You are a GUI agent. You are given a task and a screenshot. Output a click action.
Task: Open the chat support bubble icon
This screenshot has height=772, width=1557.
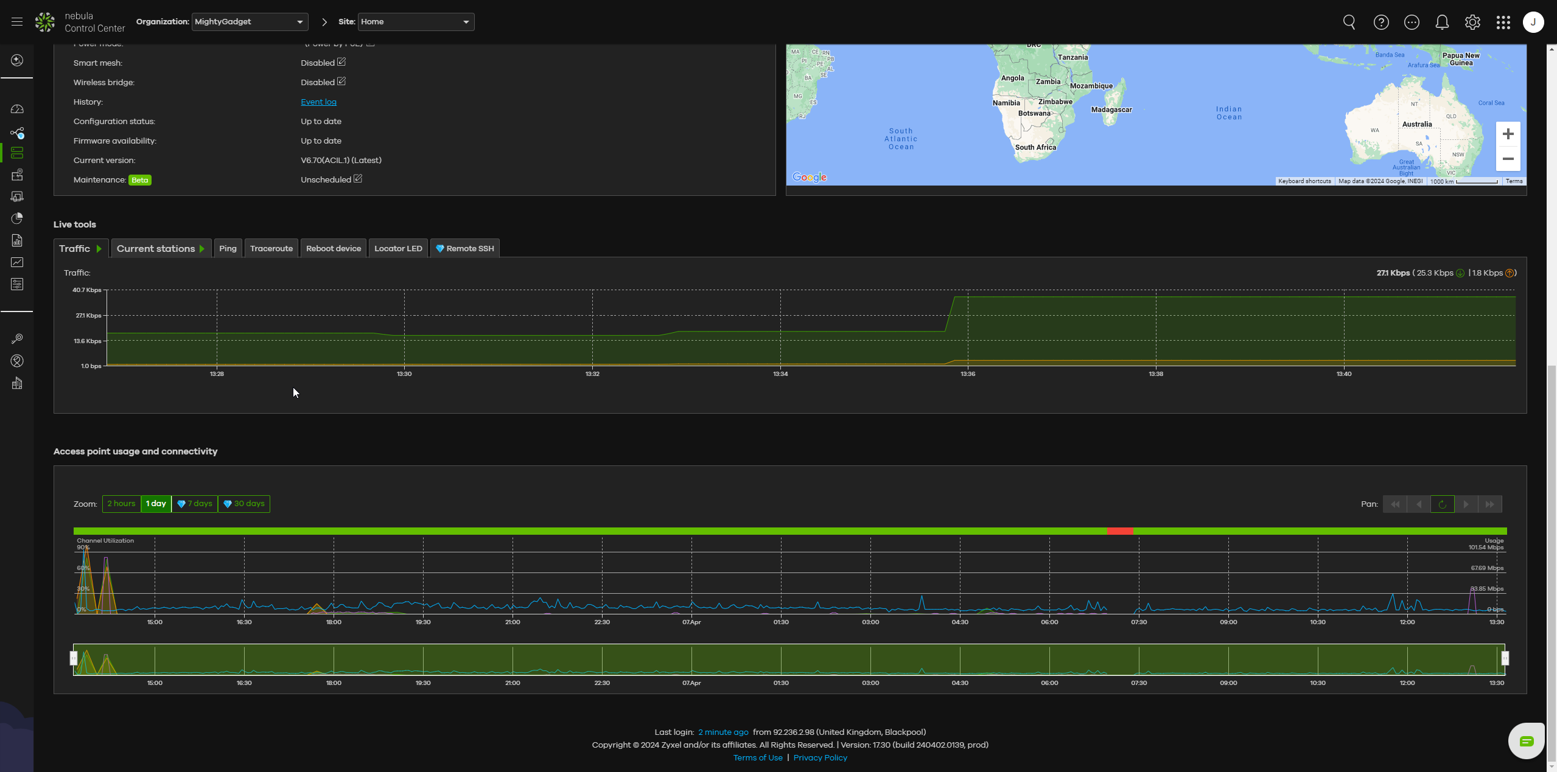[1526, 740]
